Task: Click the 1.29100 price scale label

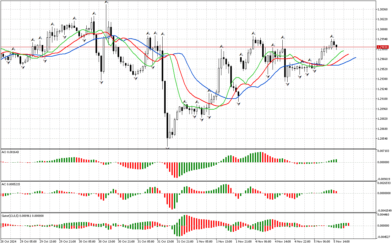Action: [383, 99]
